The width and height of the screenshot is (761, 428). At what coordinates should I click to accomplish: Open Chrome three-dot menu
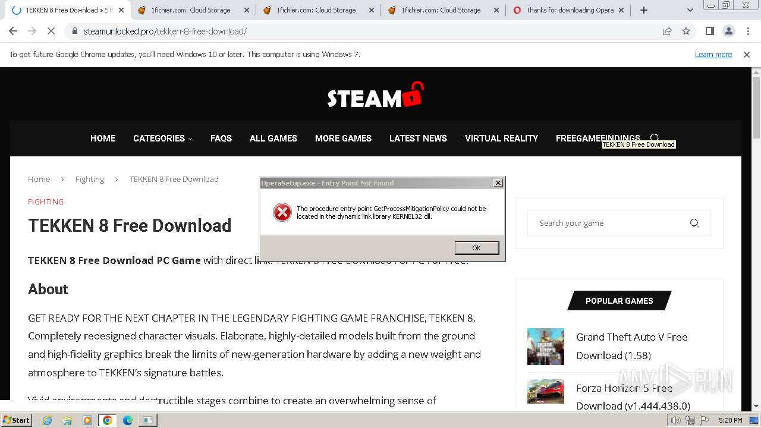(748, 31)
